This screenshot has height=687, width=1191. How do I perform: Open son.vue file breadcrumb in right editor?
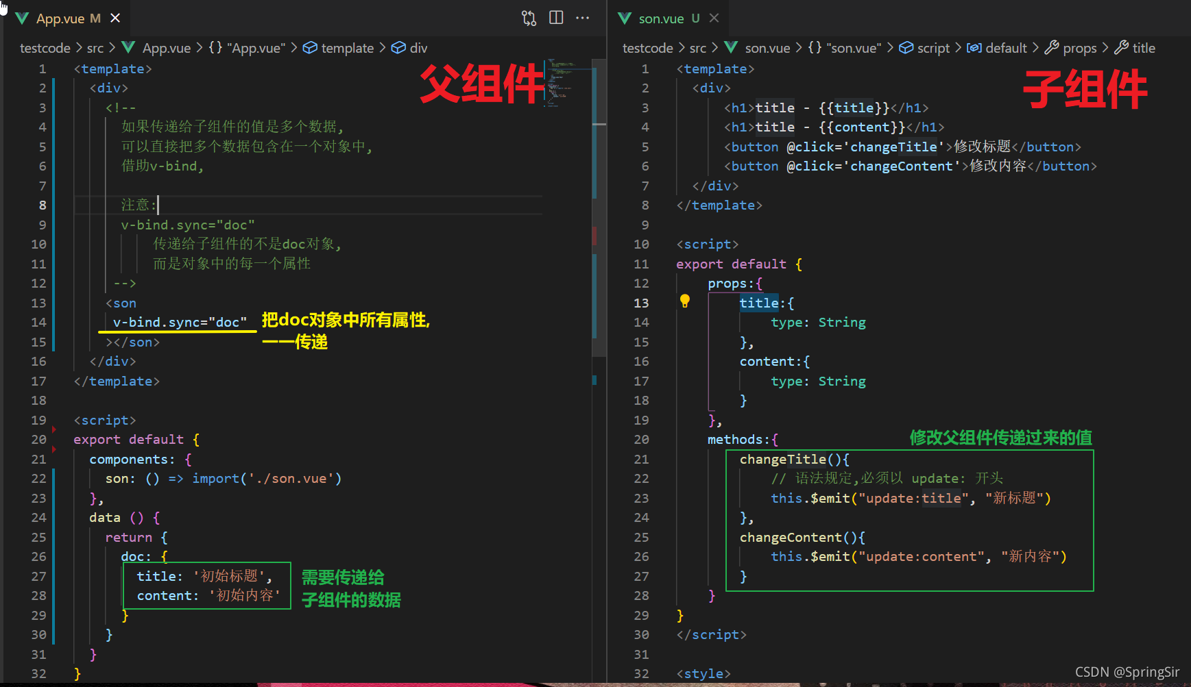(767, 48)
